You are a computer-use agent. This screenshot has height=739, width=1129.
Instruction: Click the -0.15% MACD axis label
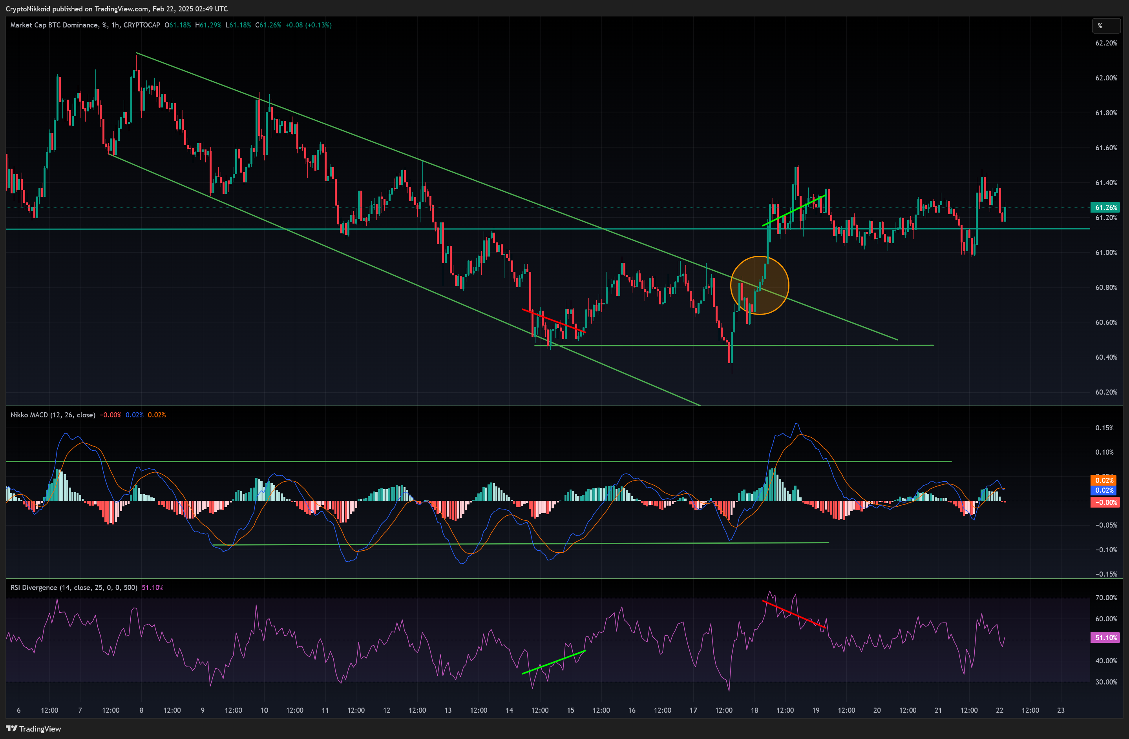click(1106, 574)
